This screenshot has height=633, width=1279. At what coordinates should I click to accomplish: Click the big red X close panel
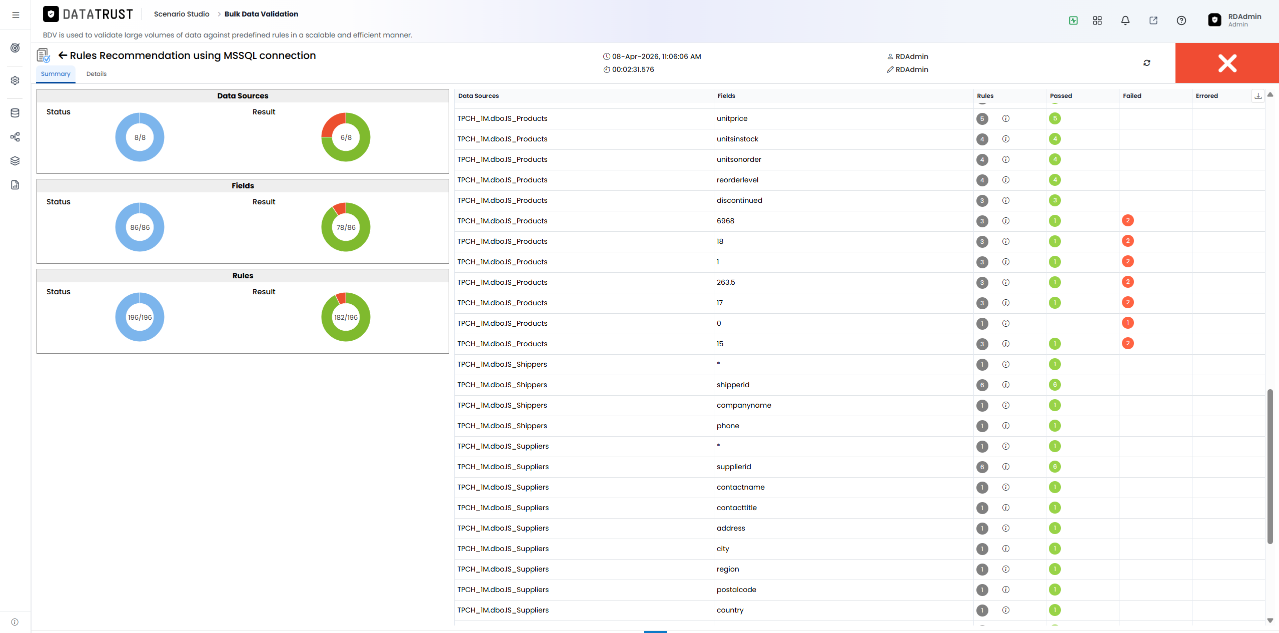tap(1227, 63)
